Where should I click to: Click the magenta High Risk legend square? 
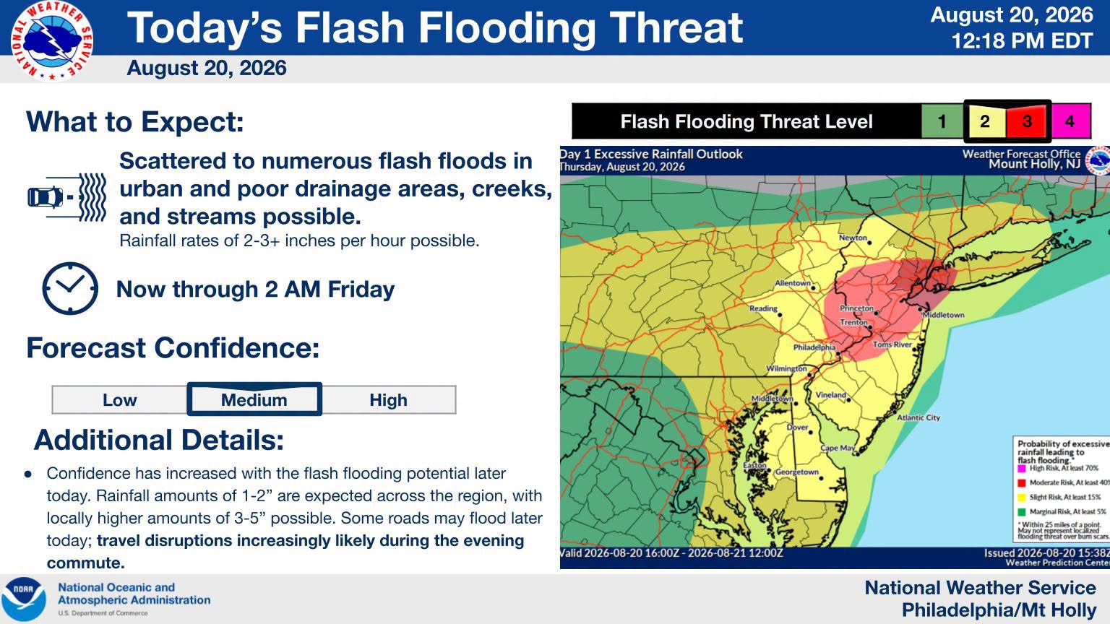point(1022,469)
